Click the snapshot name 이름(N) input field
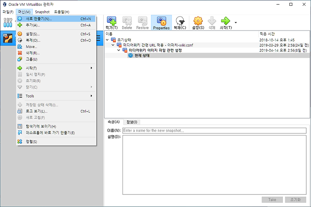This screenshot has height=207, width=311. coord(214,130)
